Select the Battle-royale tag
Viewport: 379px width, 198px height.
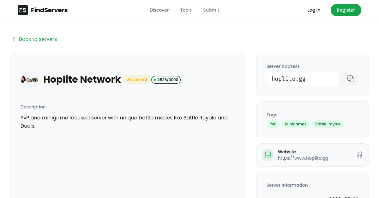(x=328, y=124)
